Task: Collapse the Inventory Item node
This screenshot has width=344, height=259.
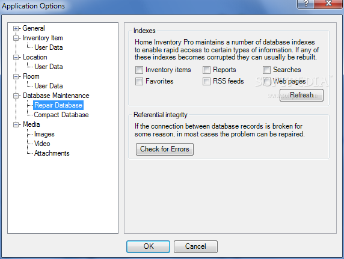Action: pos(16,38)
